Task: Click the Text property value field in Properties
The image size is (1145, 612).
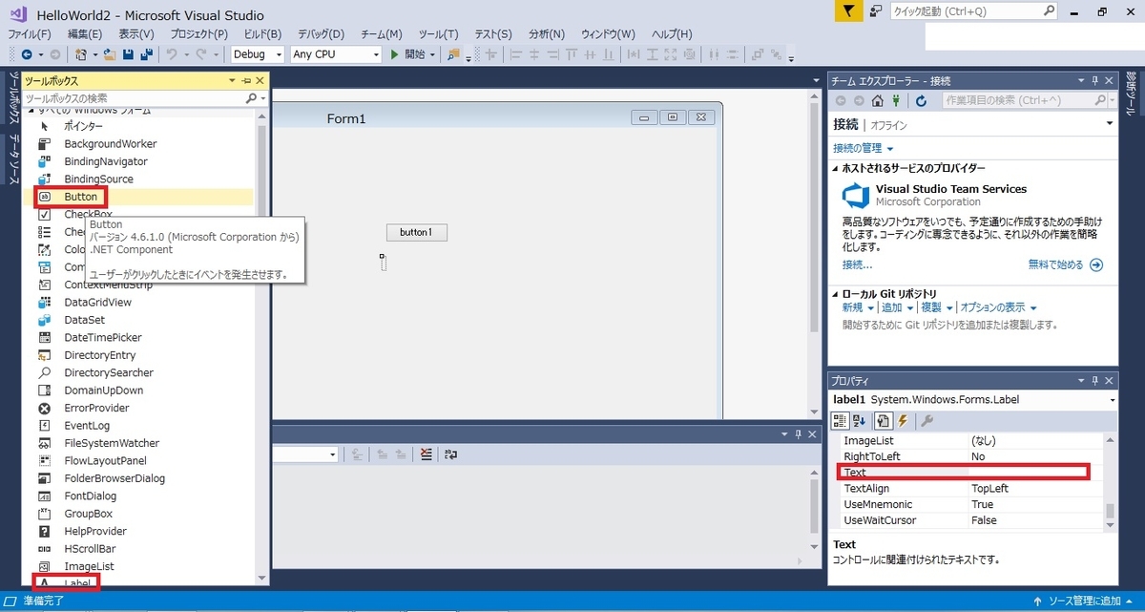Action: tap(1035, 472)
